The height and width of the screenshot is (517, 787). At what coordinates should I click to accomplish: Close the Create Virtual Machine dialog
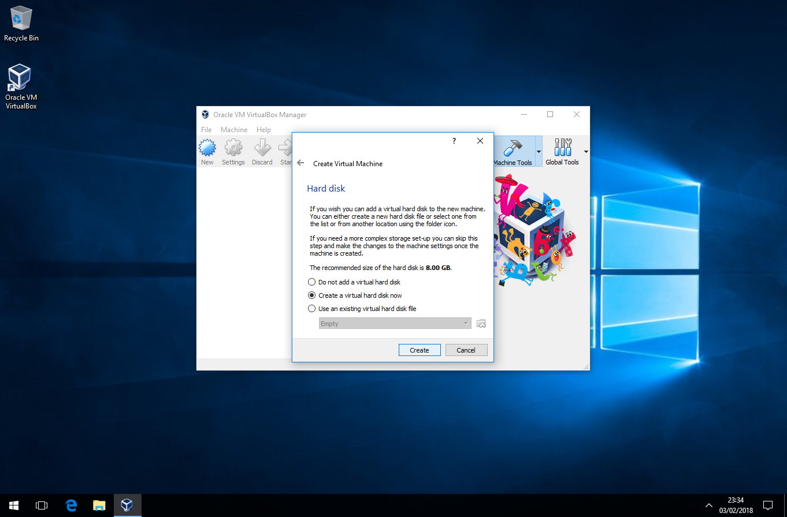(x=480, y=141)
